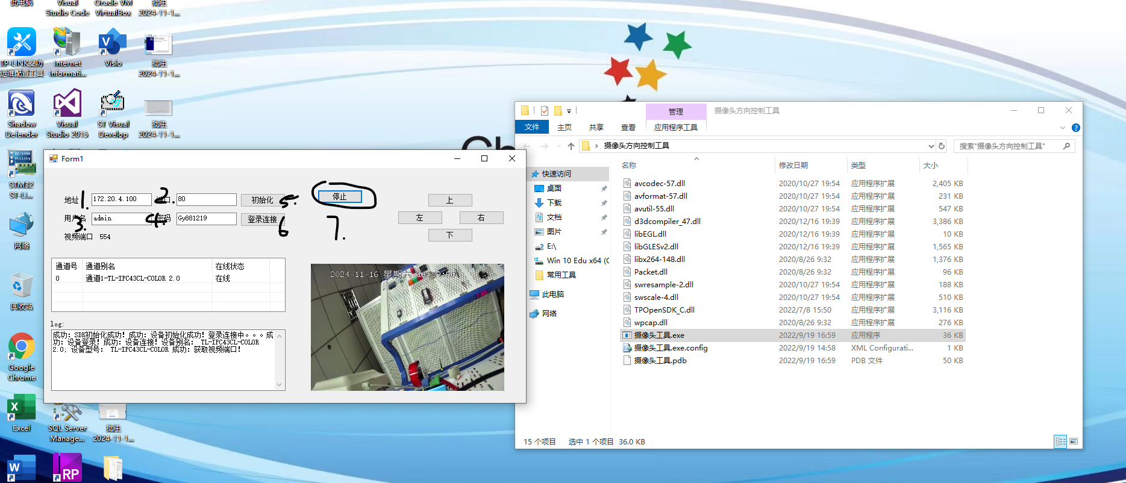Expand the Explorer ribbon chevron

1063,128
